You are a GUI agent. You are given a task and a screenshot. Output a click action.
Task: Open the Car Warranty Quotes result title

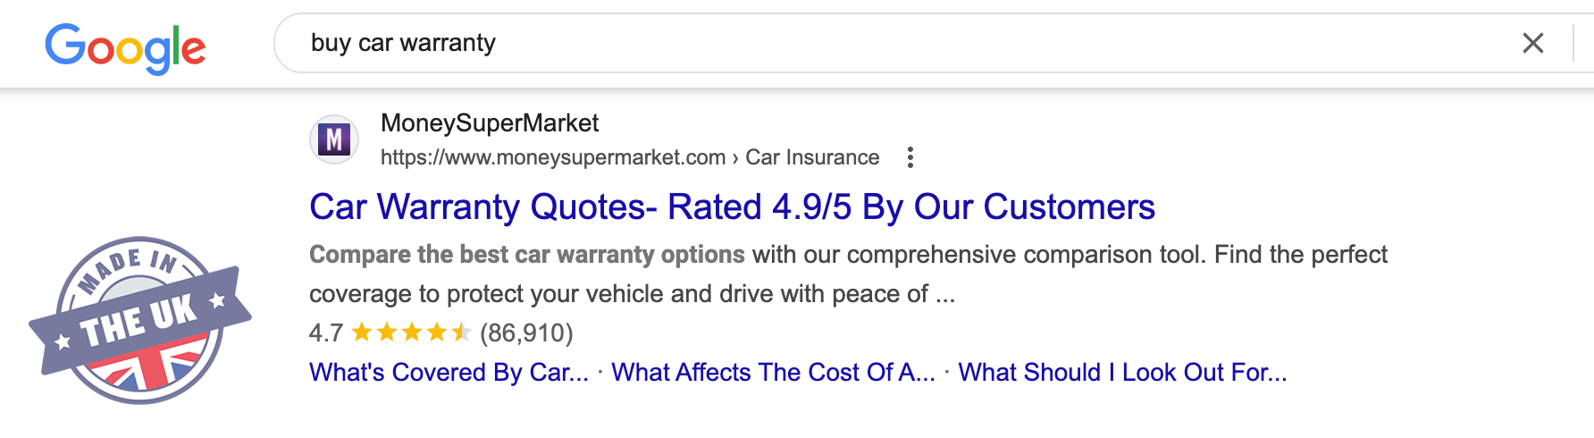pos(732,207)
